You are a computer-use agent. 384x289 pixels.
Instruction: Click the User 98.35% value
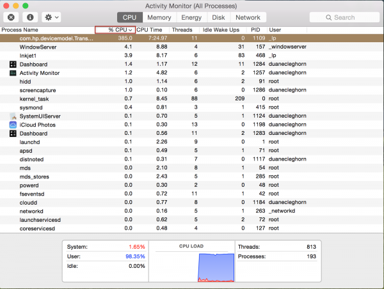pyautogui.click(x=135, y=256)
